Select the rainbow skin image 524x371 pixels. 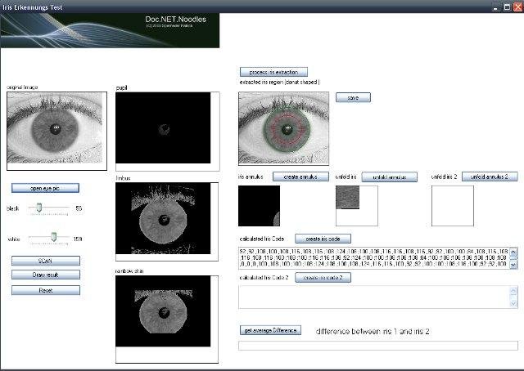click(167, 320)
